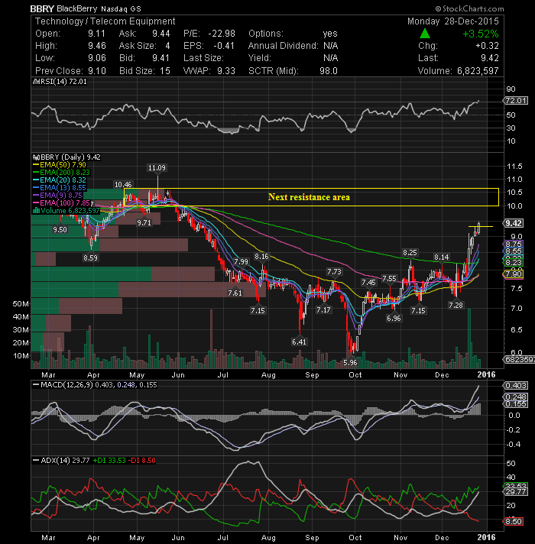Image resolution: width=535 pixels, height=544 pixels.
Task: Click the small icon before the RSI(14) label
Action: pyautogui.click(x=36, y=82)
